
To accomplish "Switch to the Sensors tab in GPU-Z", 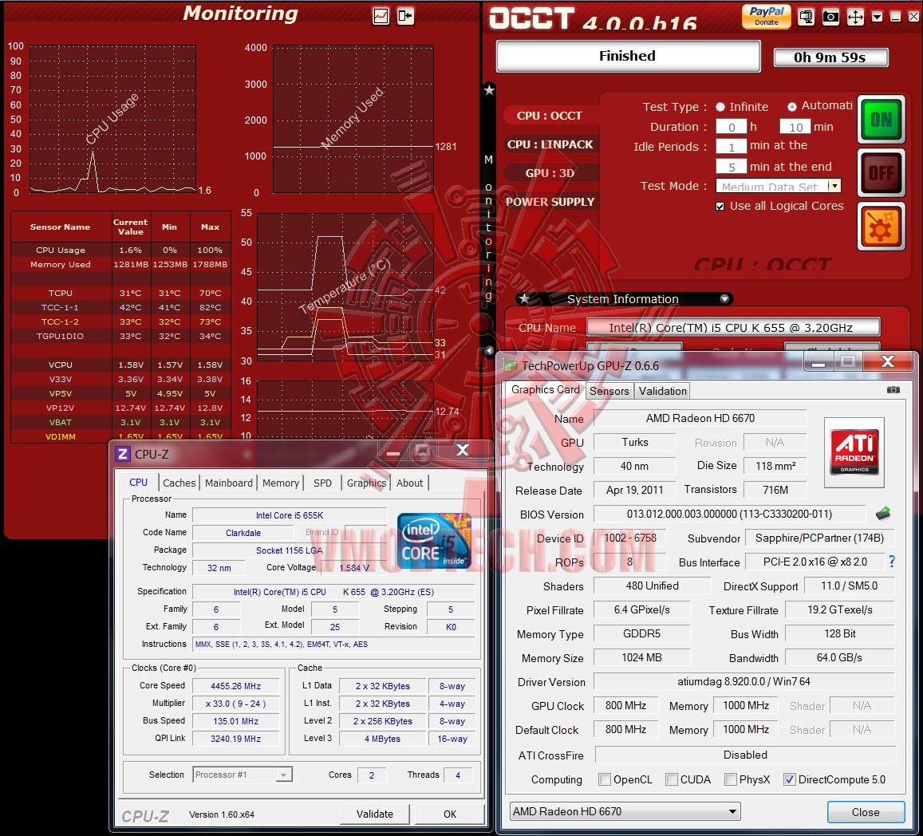I will point(609,391).
